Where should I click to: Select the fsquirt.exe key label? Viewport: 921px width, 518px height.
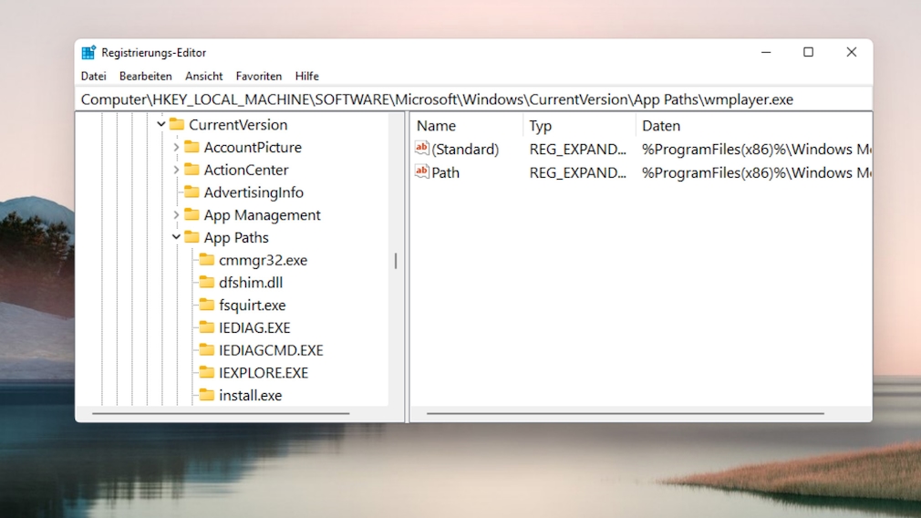[253, 306]
